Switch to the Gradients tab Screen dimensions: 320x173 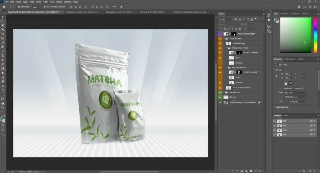(x=295, y=14)
